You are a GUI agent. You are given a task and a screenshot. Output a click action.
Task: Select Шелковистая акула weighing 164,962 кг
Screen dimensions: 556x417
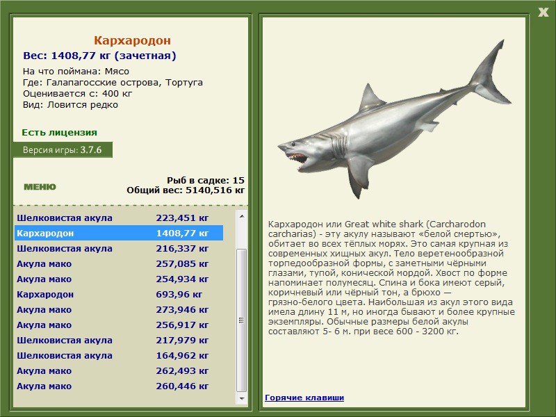[x=119, y=355]
